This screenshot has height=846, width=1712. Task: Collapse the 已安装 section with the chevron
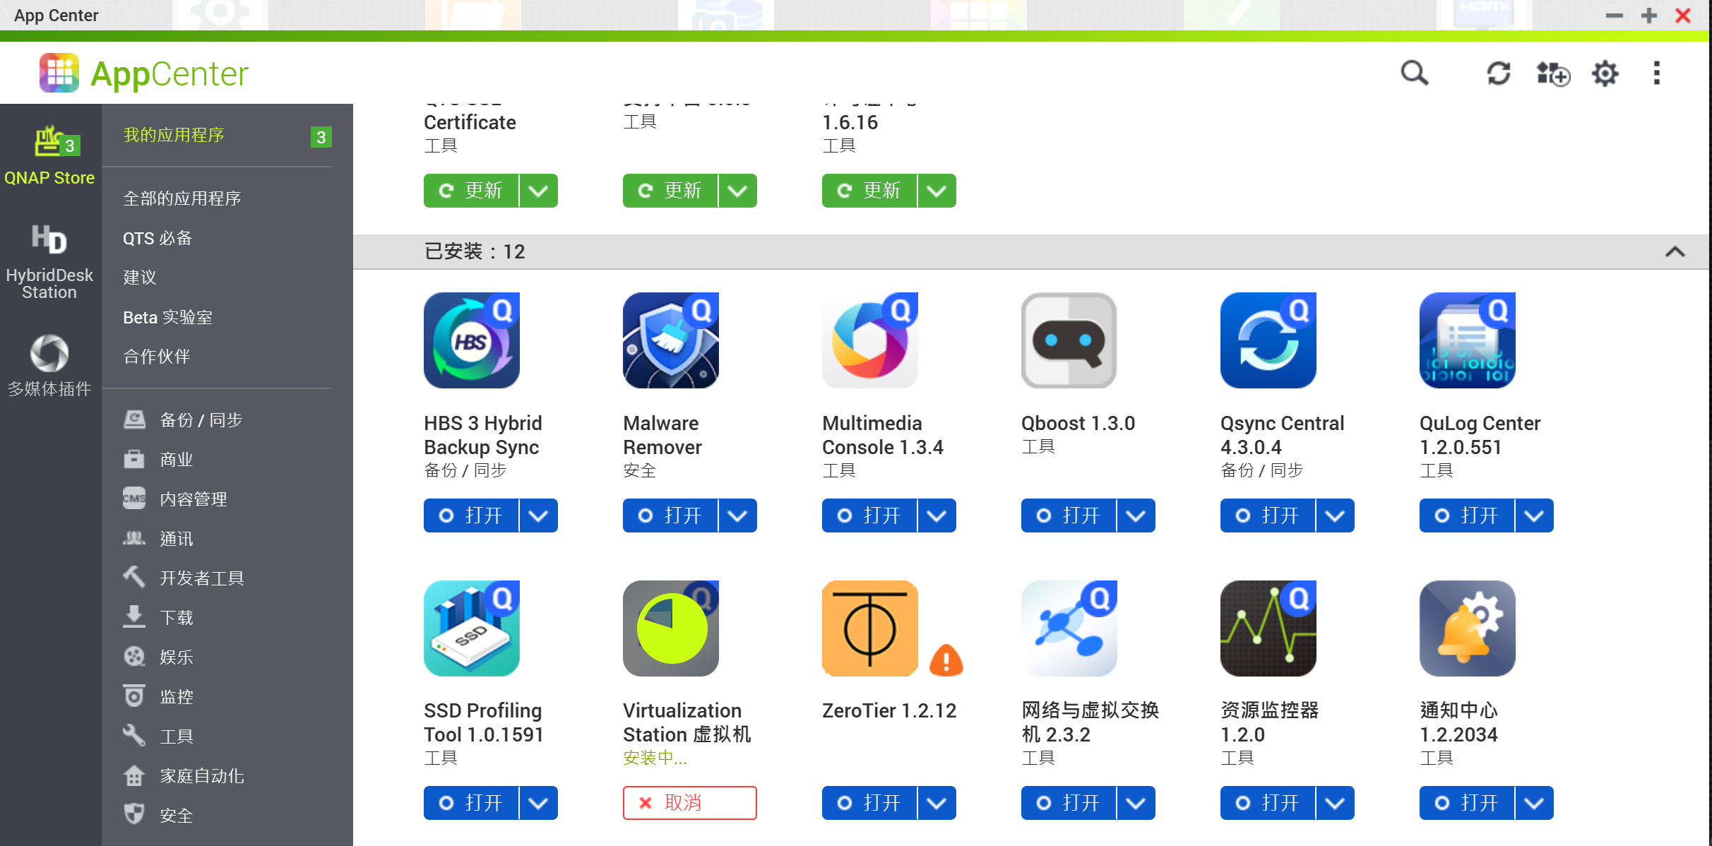(1675, 251)
